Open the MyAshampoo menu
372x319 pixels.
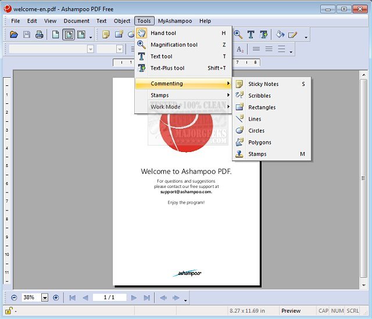(175, 21)
